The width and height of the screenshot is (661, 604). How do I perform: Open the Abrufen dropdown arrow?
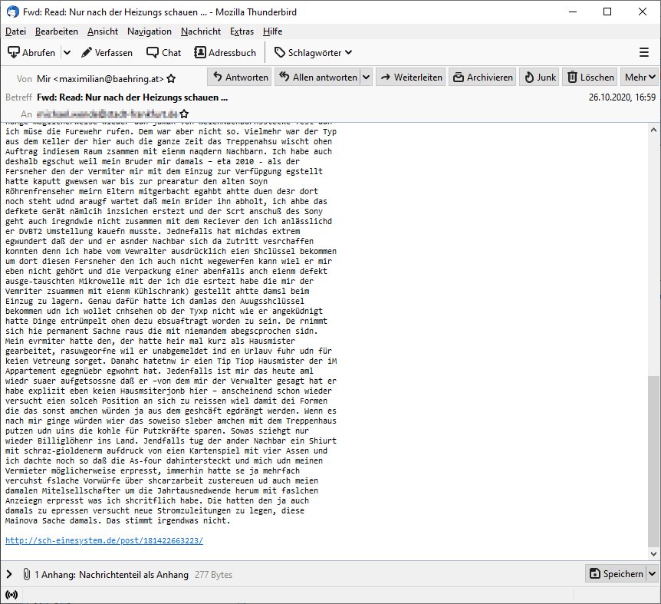[x=66, y=52]
